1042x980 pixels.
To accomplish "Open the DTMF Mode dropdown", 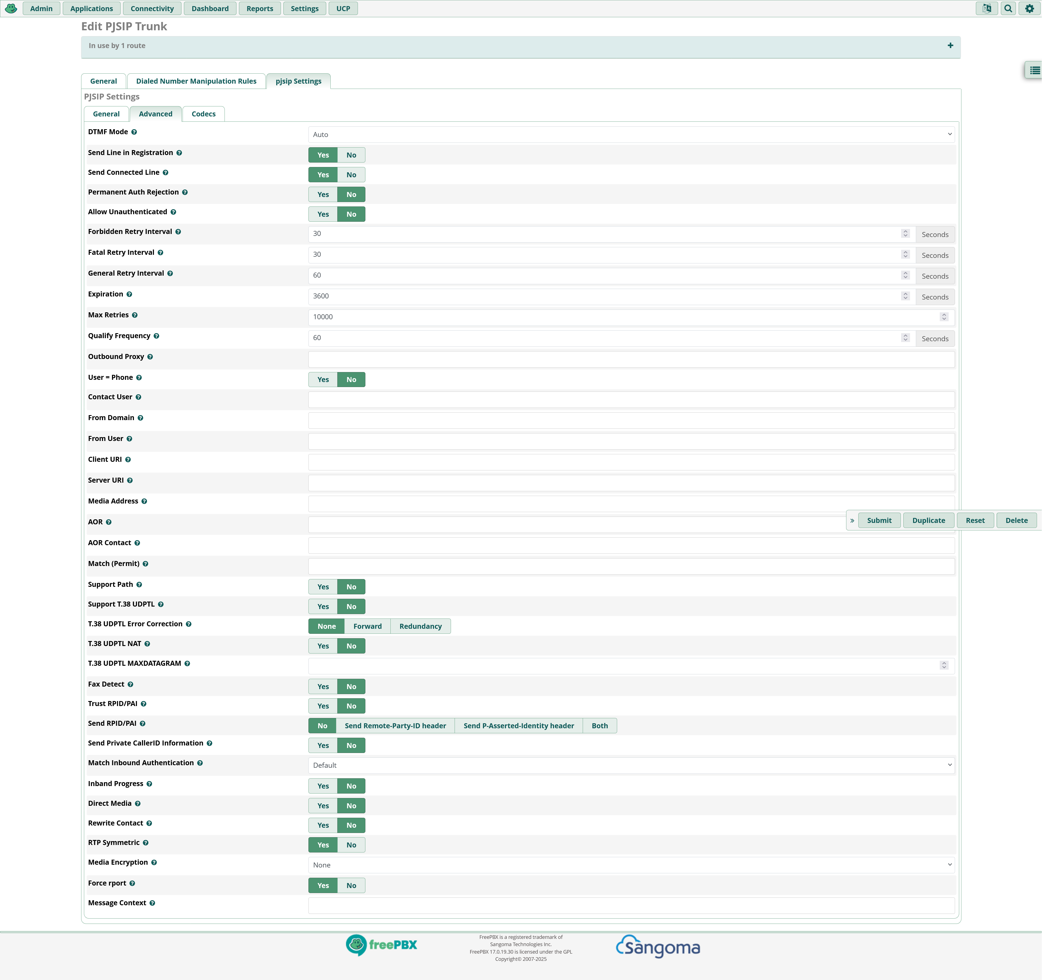I will click(631, 135).
